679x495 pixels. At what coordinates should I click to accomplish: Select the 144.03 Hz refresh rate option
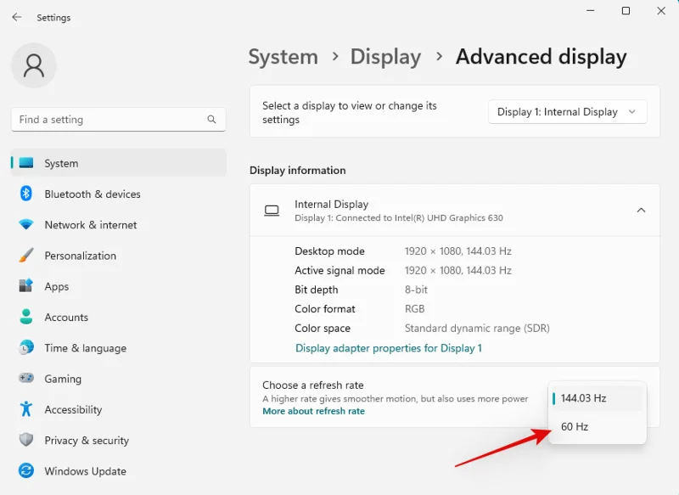click(x=584, y=398)
